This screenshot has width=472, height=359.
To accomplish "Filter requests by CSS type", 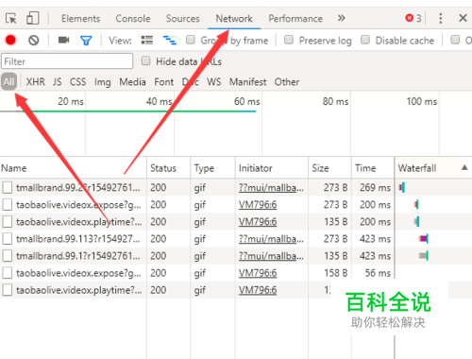I will pyautogui.click(x=77, y=82).
